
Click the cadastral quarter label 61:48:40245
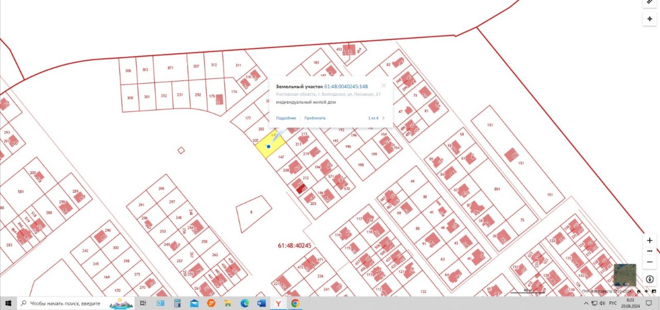pos(294,246)
